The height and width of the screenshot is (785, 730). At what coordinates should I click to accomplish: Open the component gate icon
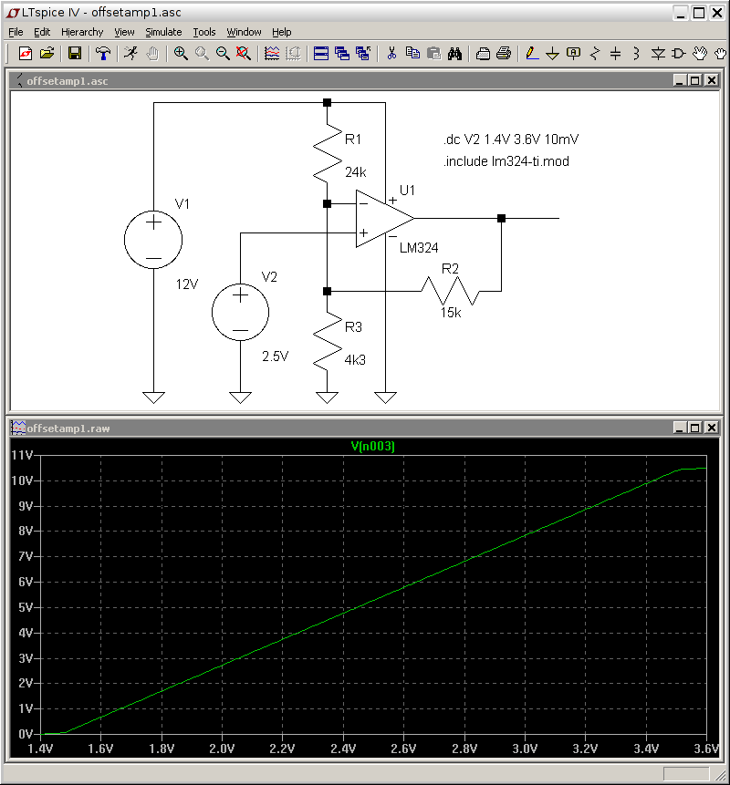pyautogui.click(x=678, y=53)
